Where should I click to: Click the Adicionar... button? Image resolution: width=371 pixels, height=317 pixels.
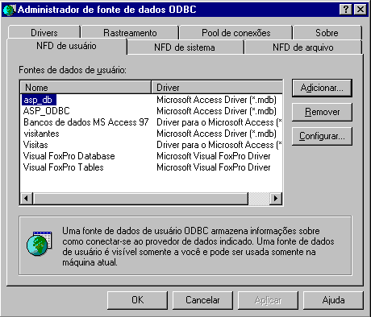(x=322, y=88)
